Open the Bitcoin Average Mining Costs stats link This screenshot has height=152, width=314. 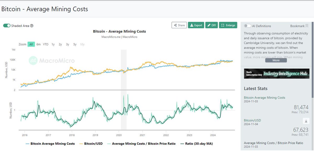(x=264, y=97)
